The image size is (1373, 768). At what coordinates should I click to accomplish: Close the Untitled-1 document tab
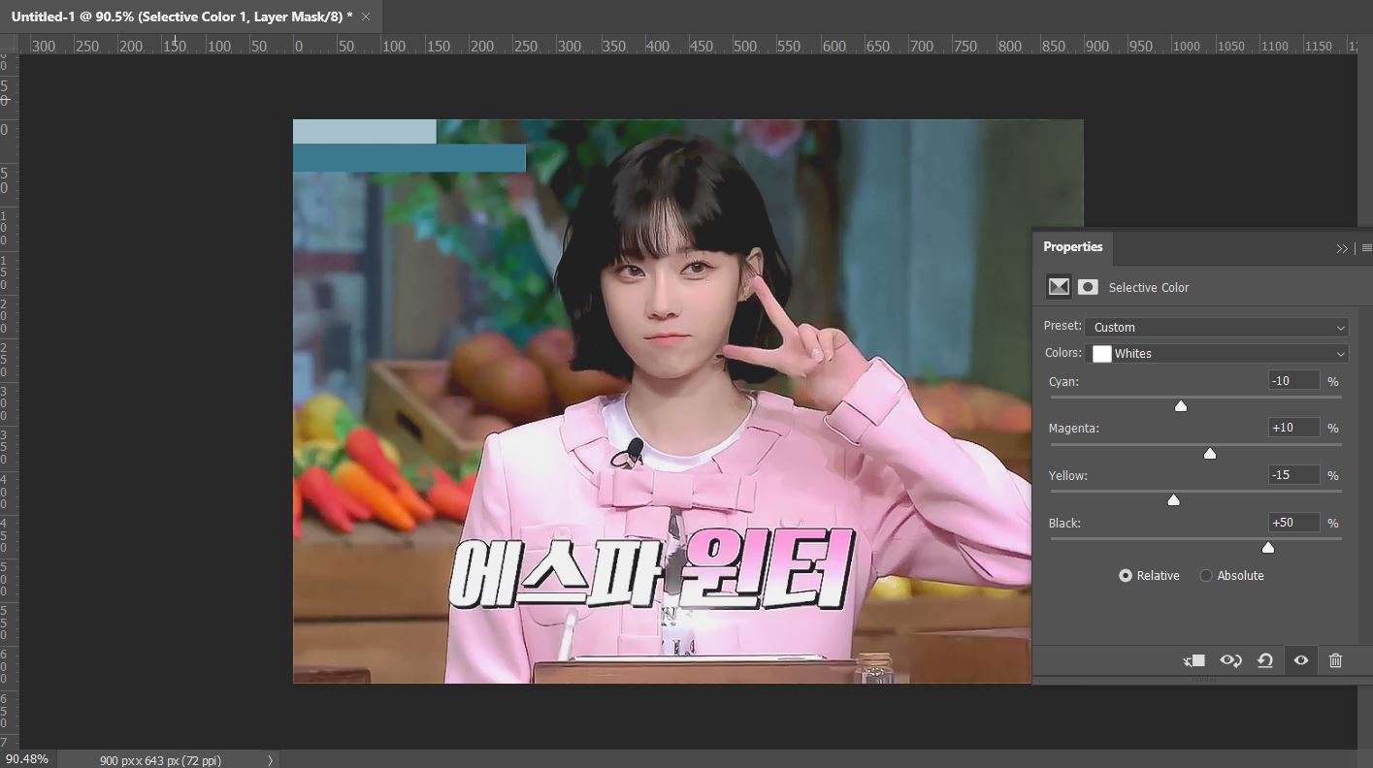[x=366, y=16]
